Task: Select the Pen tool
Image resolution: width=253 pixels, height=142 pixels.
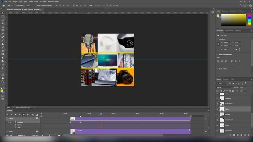Action: click(3, 64)
